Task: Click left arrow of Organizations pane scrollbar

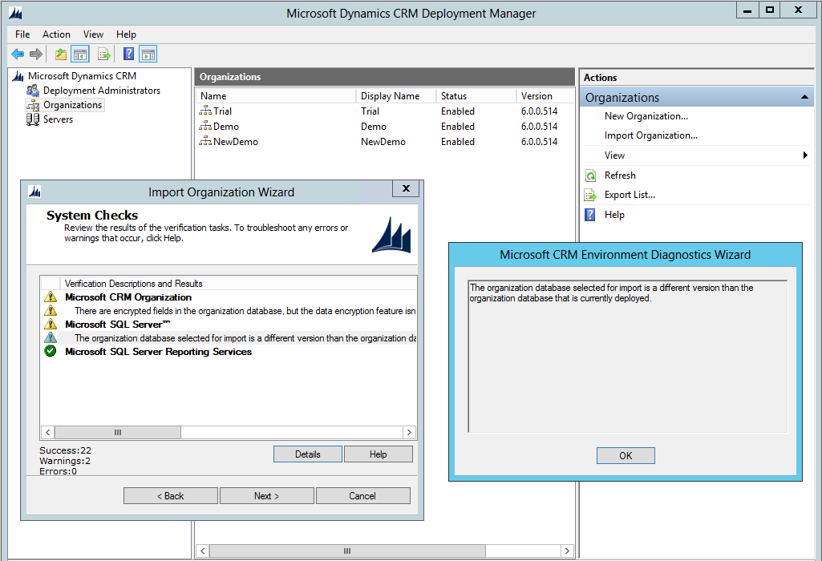Action: pyautogui.click(x=203, y=551)
